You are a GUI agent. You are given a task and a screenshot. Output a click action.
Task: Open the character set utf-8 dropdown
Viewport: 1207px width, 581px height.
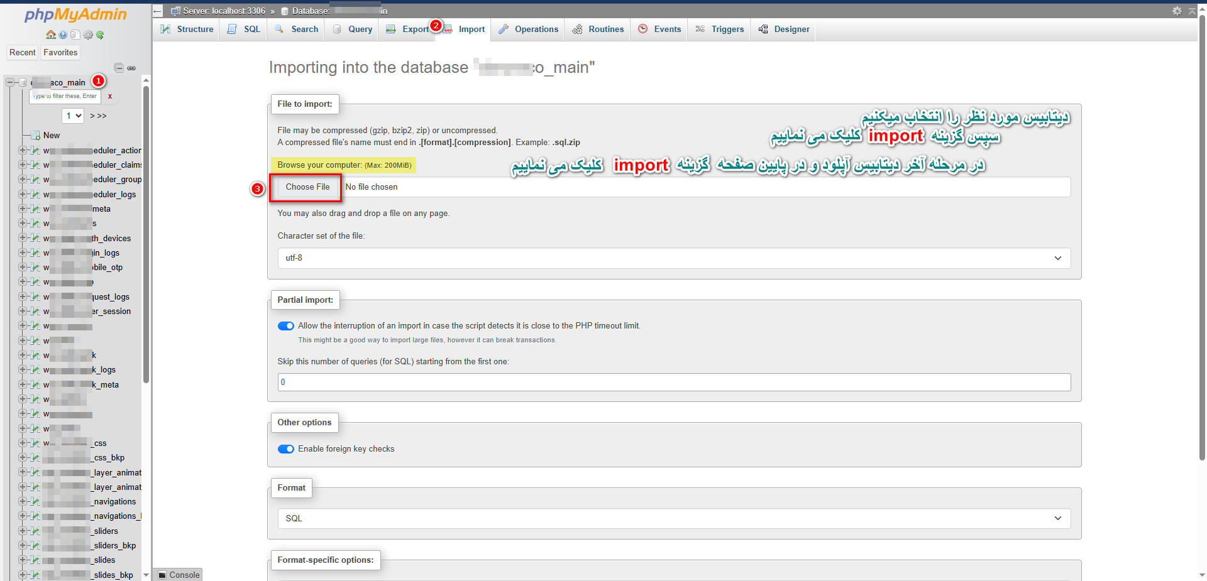[674, 258]
